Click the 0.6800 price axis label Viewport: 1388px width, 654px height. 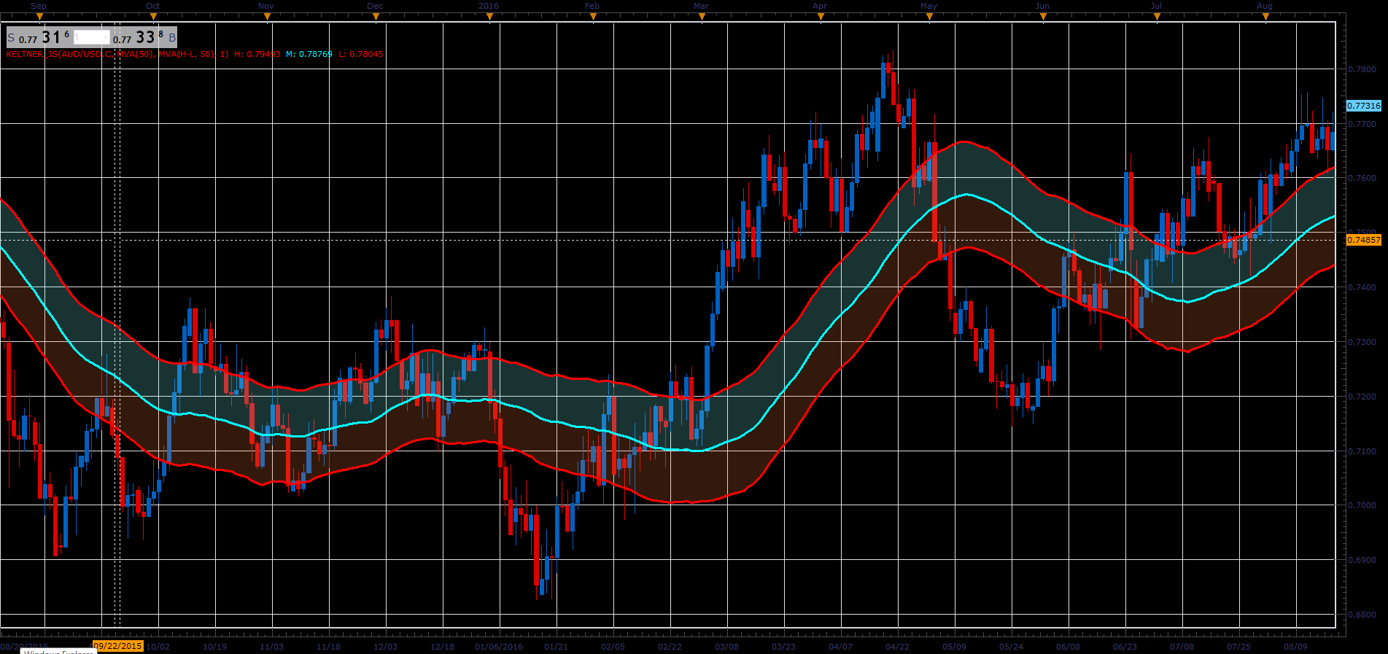point(1362,615)
